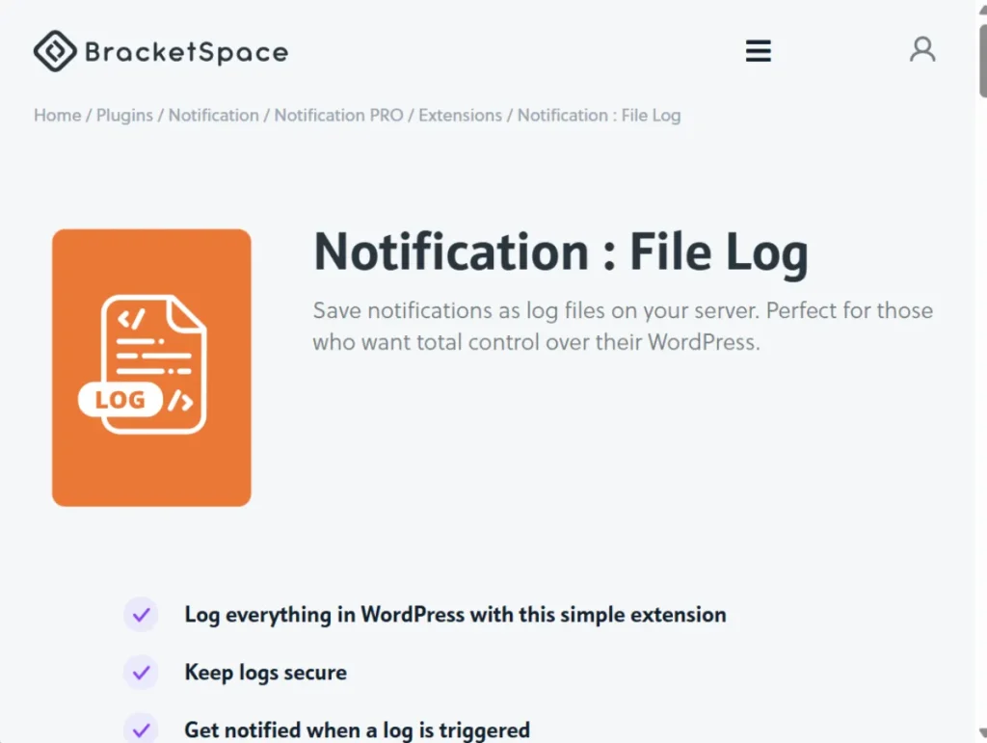Open the Extensions breadcrumb link
This screenshot has width=987, height=743.
coord(460,115)
